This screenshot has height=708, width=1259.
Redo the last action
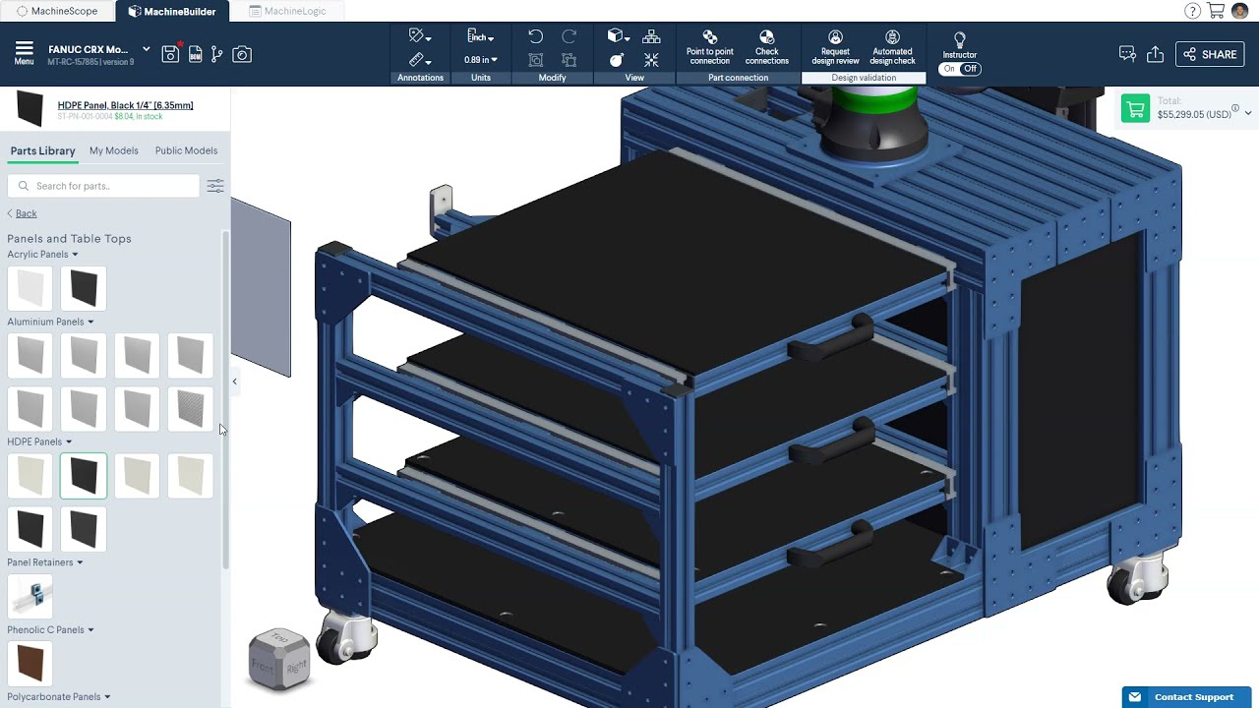click(x=569, y=36)
